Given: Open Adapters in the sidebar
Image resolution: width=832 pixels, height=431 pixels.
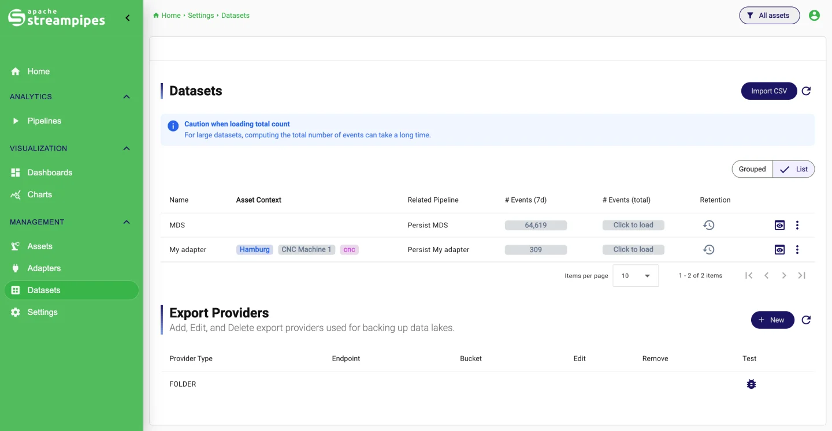Looking at the screenshot, I should pos(72,268).
